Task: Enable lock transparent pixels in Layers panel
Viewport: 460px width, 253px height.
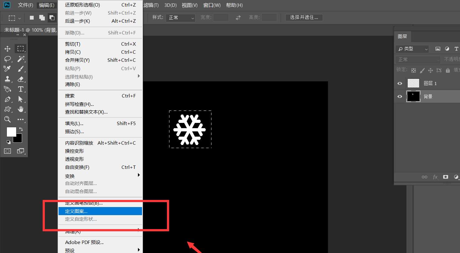Action: pyautogui.click(x=413, y=70)
